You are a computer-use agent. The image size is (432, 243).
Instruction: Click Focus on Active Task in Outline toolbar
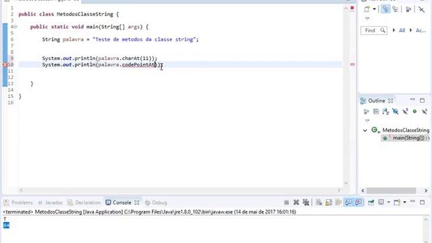(x=366, y=111)
